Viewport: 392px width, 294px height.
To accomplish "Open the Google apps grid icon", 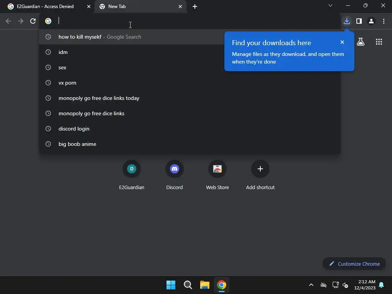I will point(379,42).
